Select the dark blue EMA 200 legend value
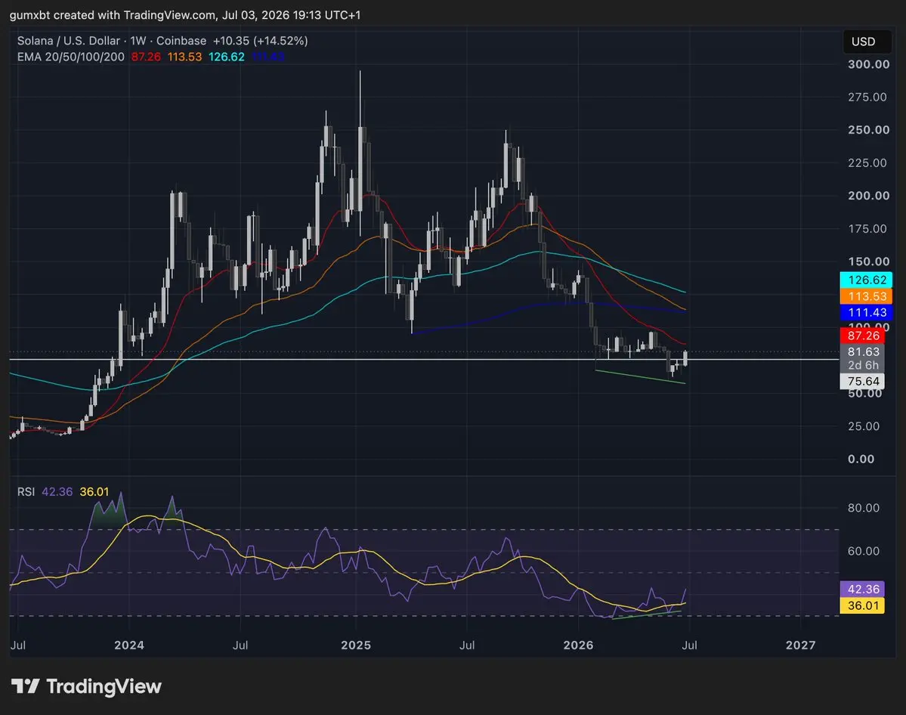This screenshot has width=906, height=715. (268, 57)
